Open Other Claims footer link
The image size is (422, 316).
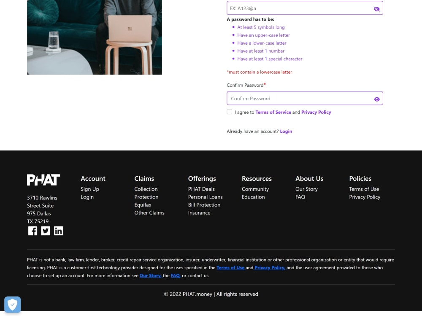[149, 213]
